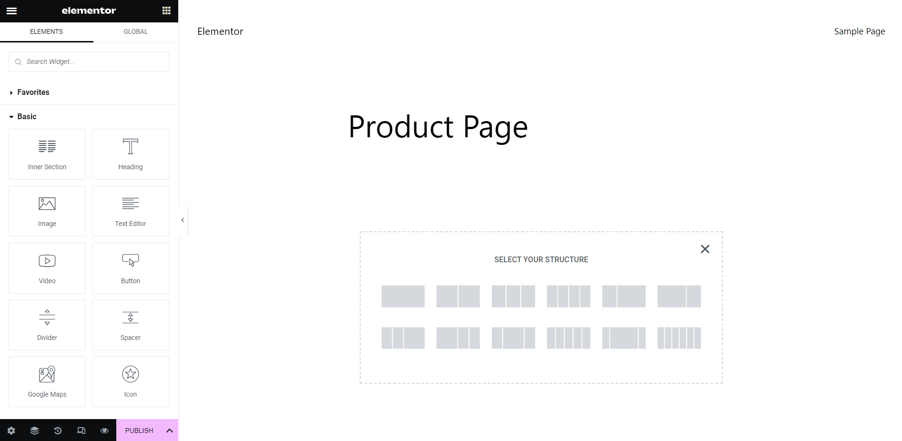Switch to the Elements tab
902x441 pixels.
click(x=46, y=31)
